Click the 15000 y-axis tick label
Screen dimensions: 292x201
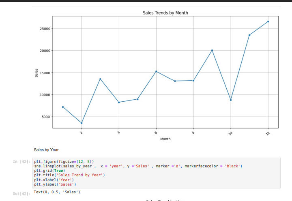[45, 73]
